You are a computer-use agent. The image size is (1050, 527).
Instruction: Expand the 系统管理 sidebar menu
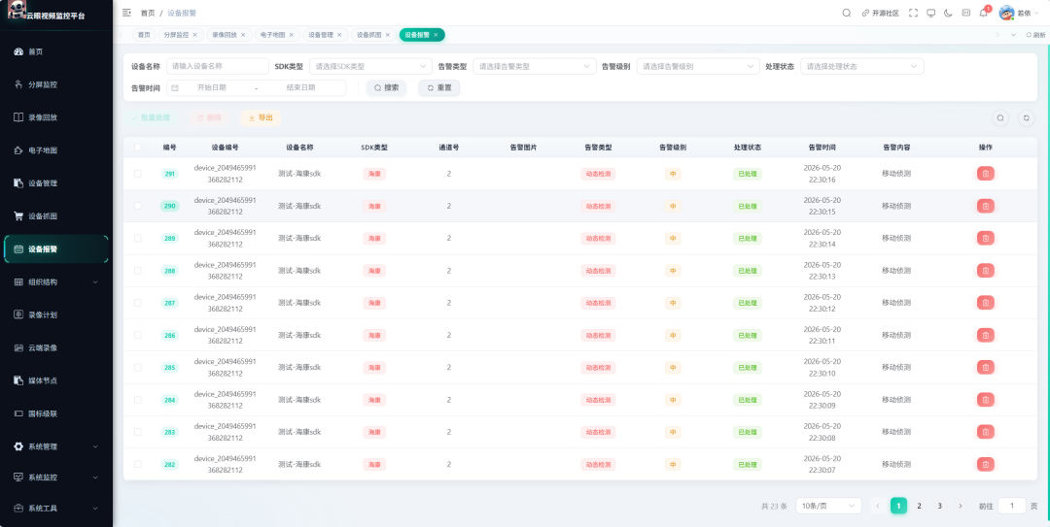point(56,446)
